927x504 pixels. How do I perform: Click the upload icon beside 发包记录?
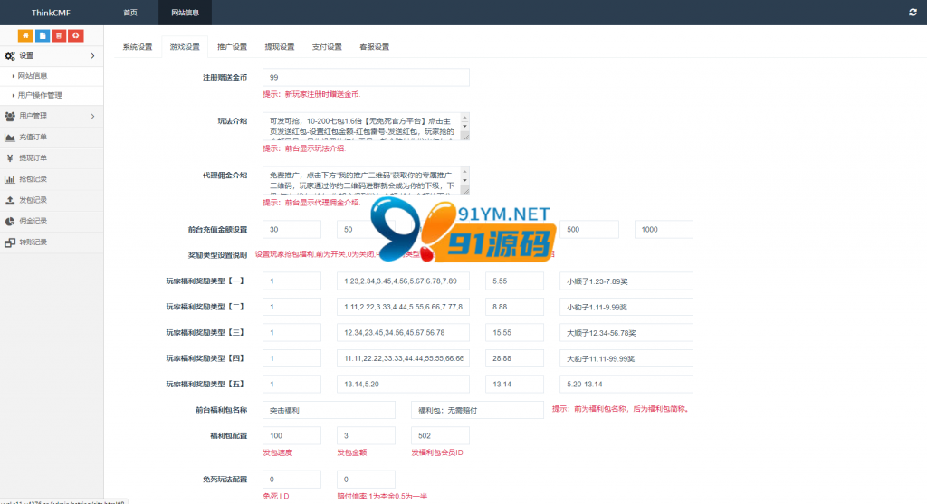pos(10,200)
